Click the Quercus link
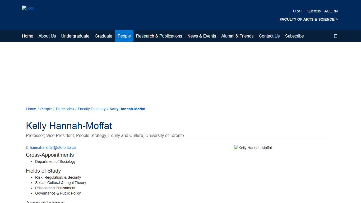Screen dimensions: 361x203 tap(313, 11)
